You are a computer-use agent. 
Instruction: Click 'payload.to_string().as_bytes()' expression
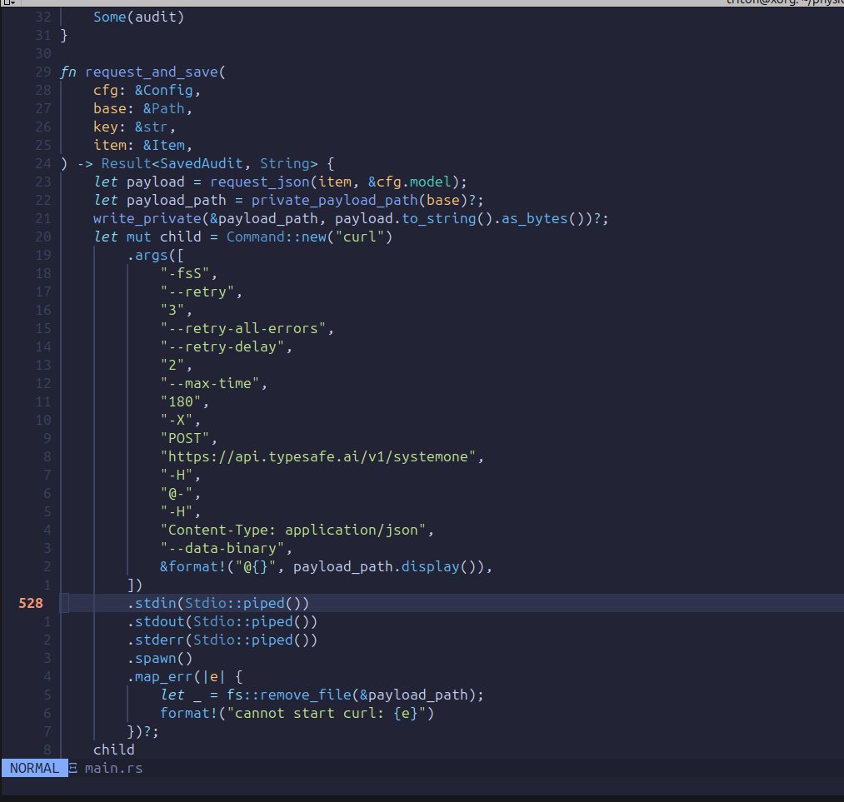[x=463, y=218]
